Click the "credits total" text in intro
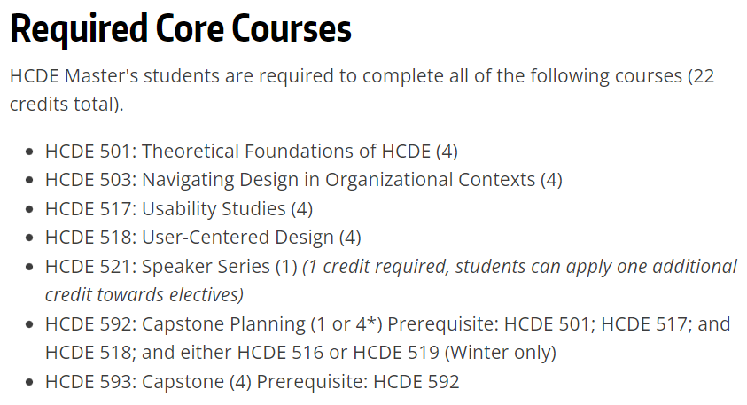This screenshot has height=405, width=747. (66, 104)
